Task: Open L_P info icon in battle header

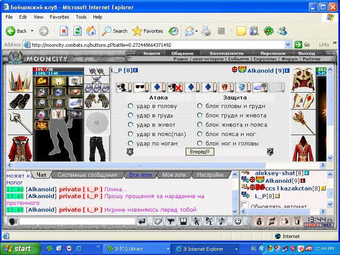Action: point(135,70)
